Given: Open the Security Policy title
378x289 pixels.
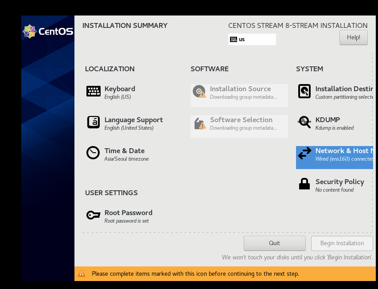Looking at the screenshot, I should pos(340,182).
